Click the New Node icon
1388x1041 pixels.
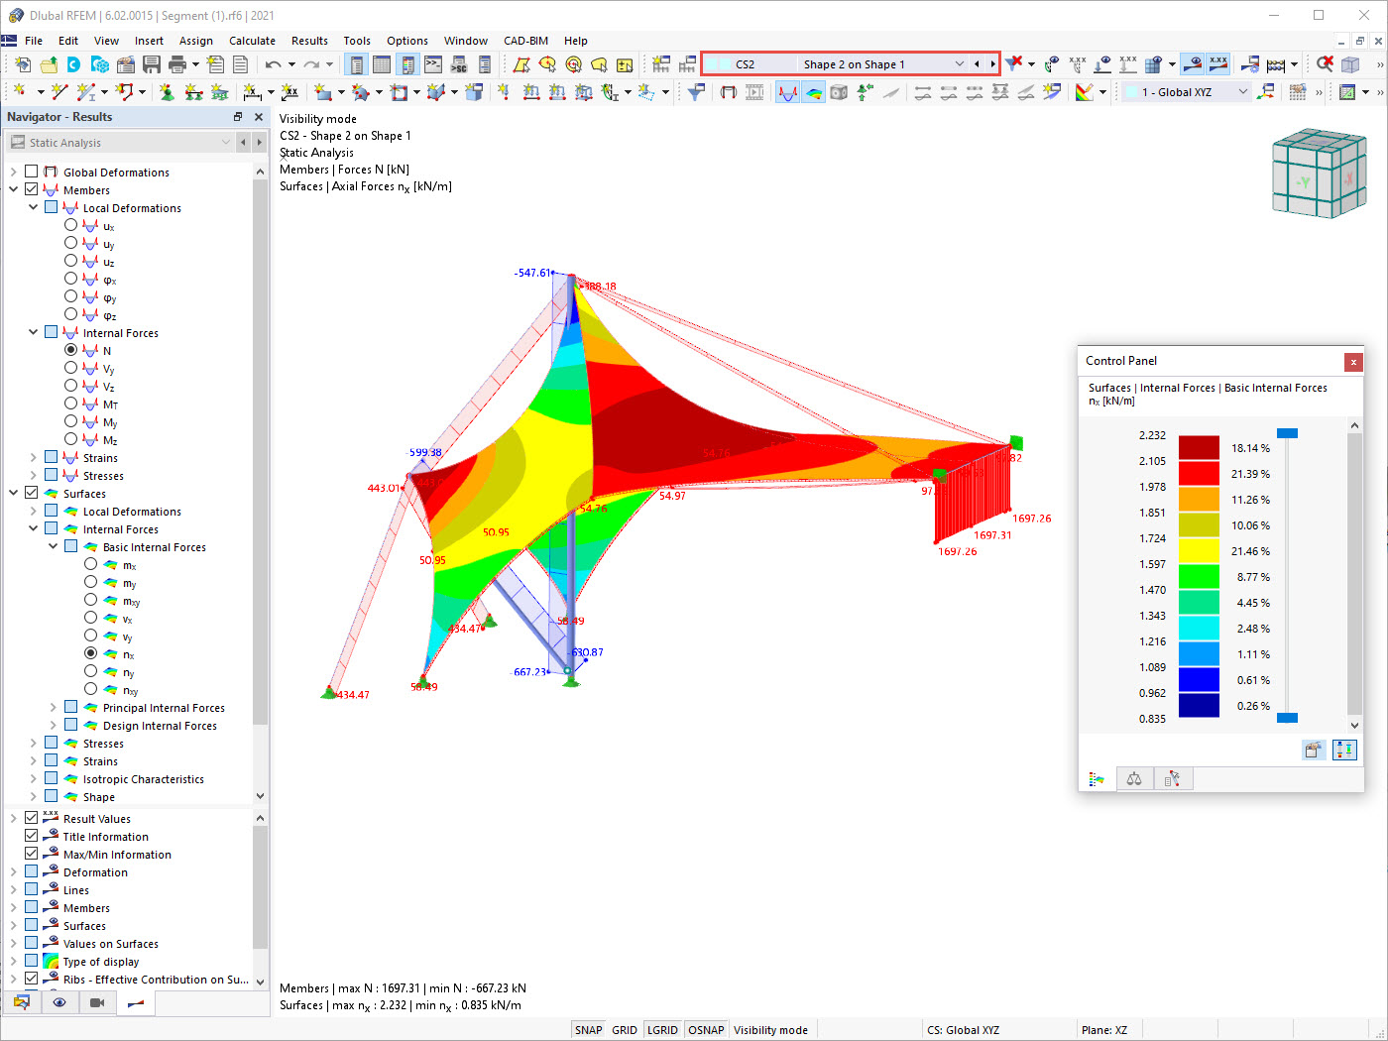click(x=20, y=91)
